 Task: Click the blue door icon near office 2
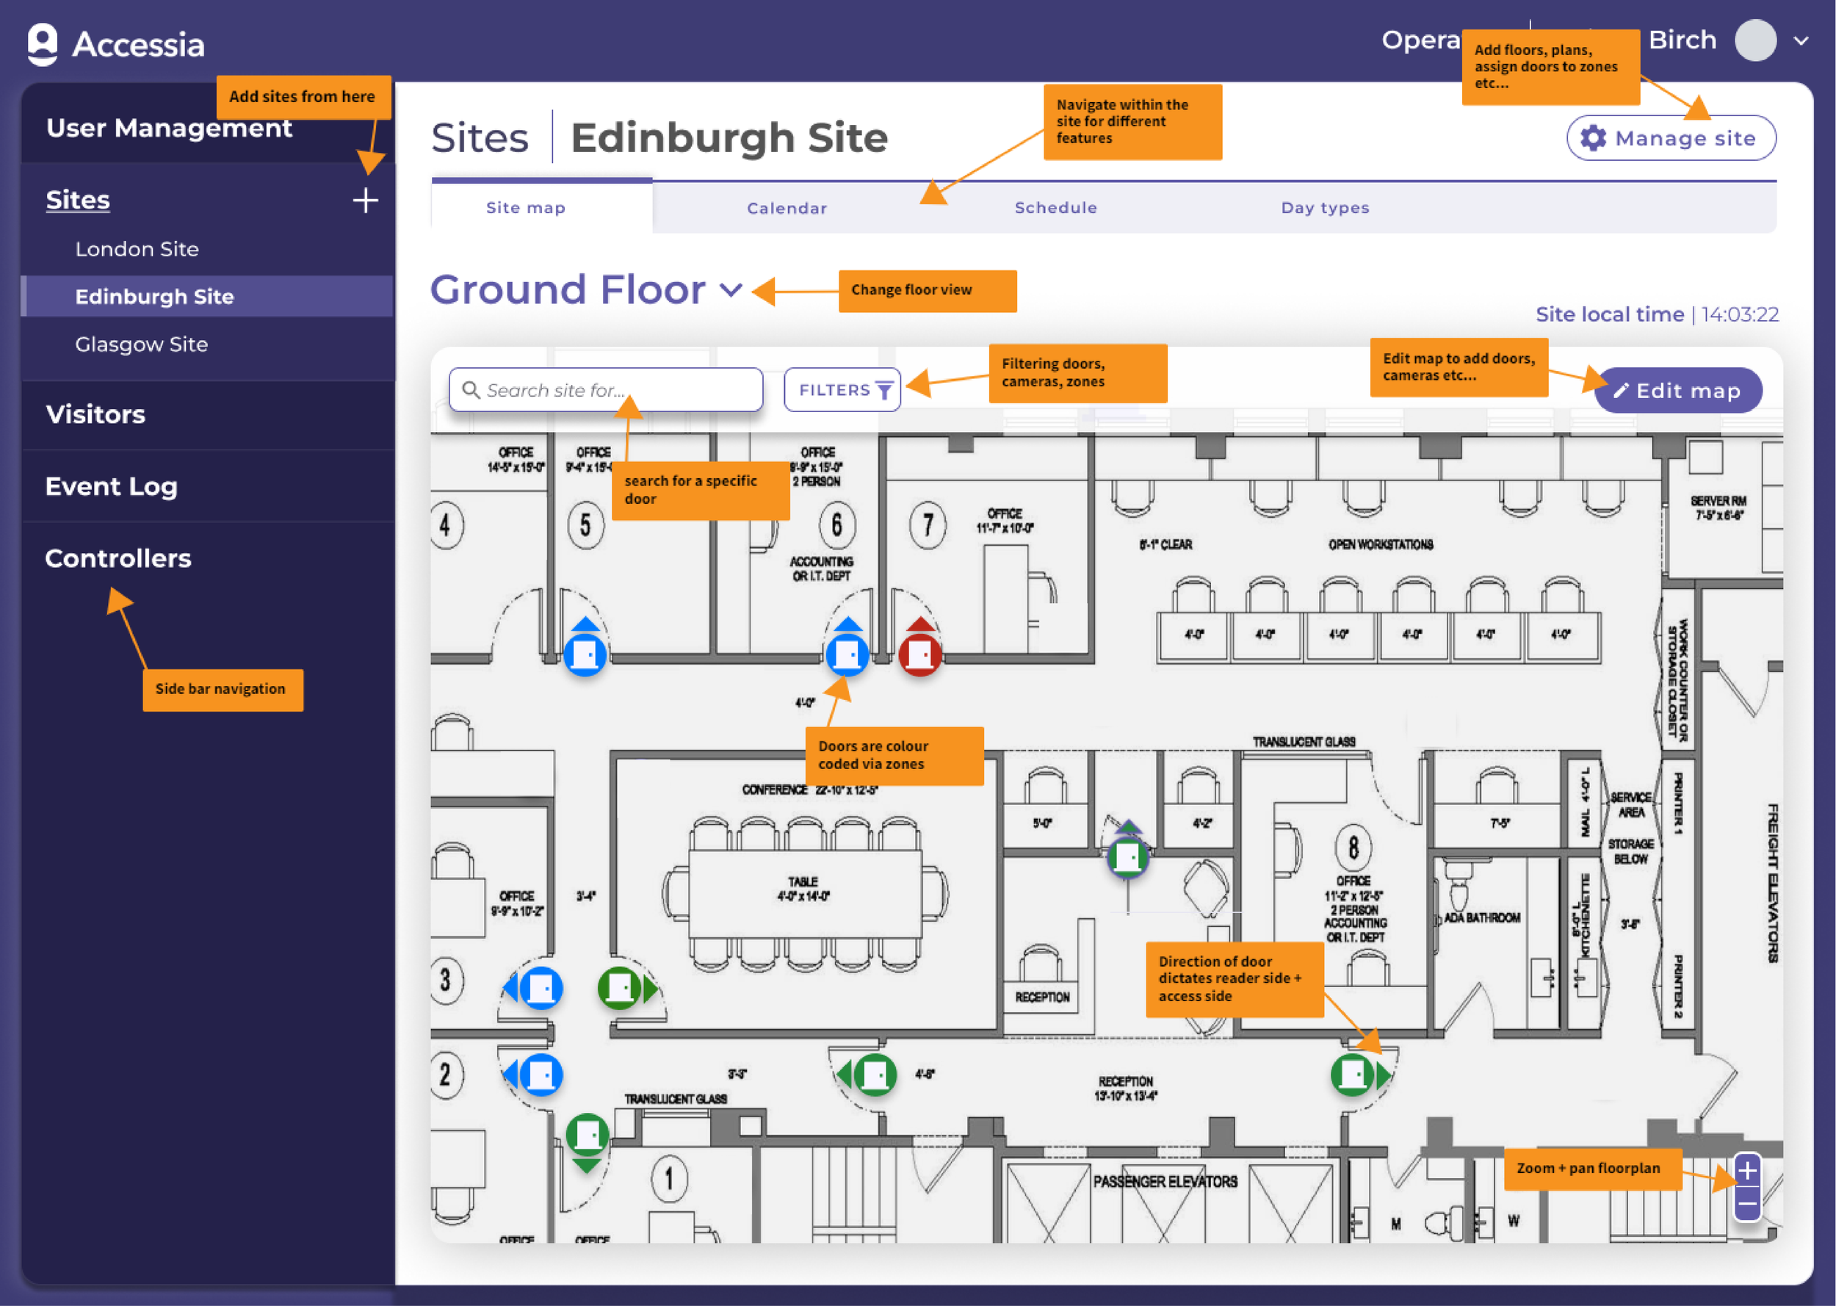tap(541, 1075)
